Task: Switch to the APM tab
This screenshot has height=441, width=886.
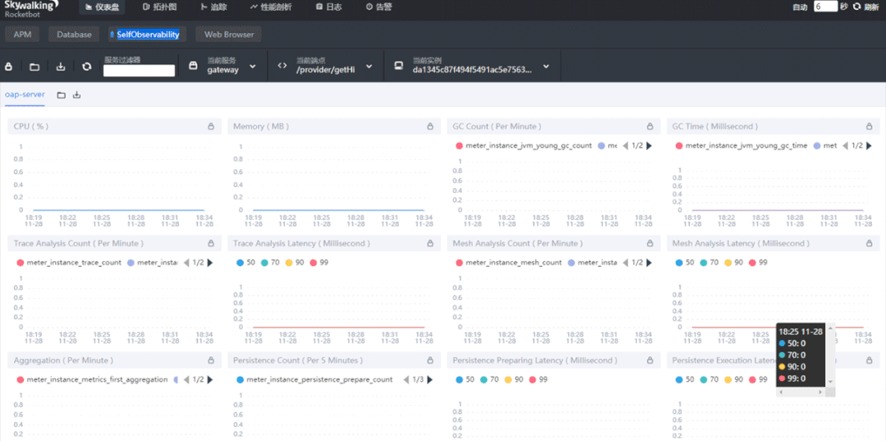Action: click(x=23, y=34)
